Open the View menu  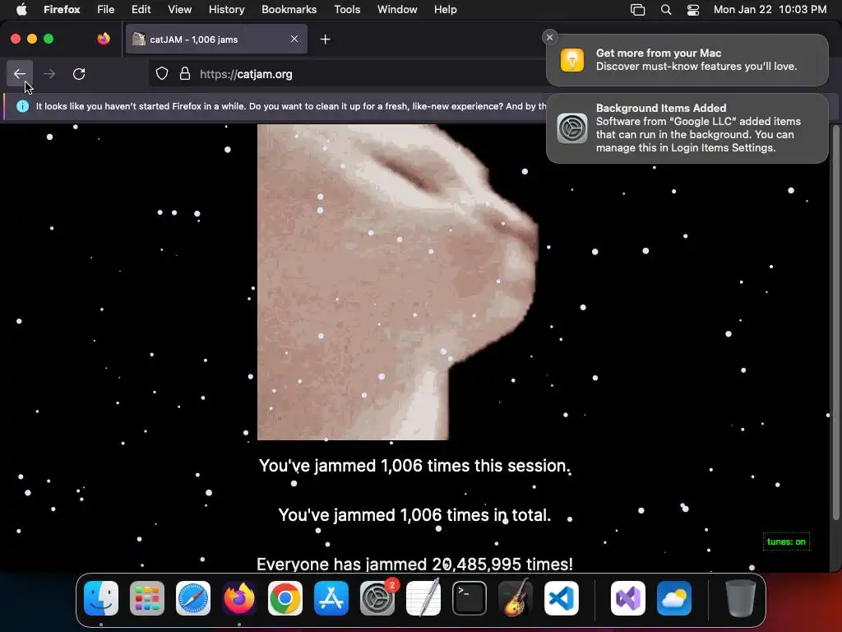tap(179, 9)
